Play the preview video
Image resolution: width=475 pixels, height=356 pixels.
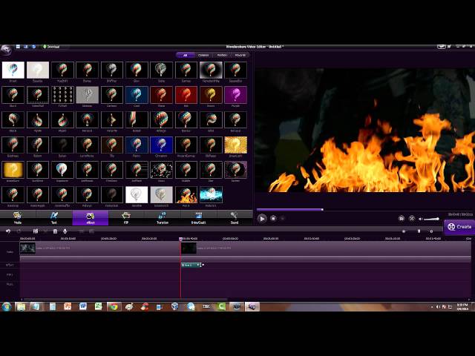pyautogui.click(x=262, y=218)
